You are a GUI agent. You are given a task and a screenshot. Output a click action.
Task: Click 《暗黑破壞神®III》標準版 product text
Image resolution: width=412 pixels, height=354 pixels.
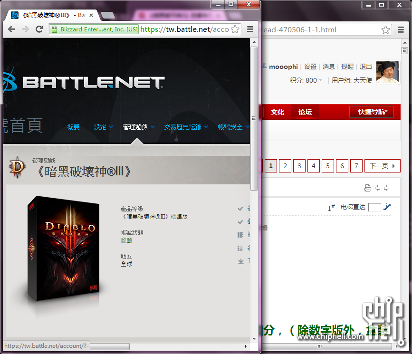(154, 217)
